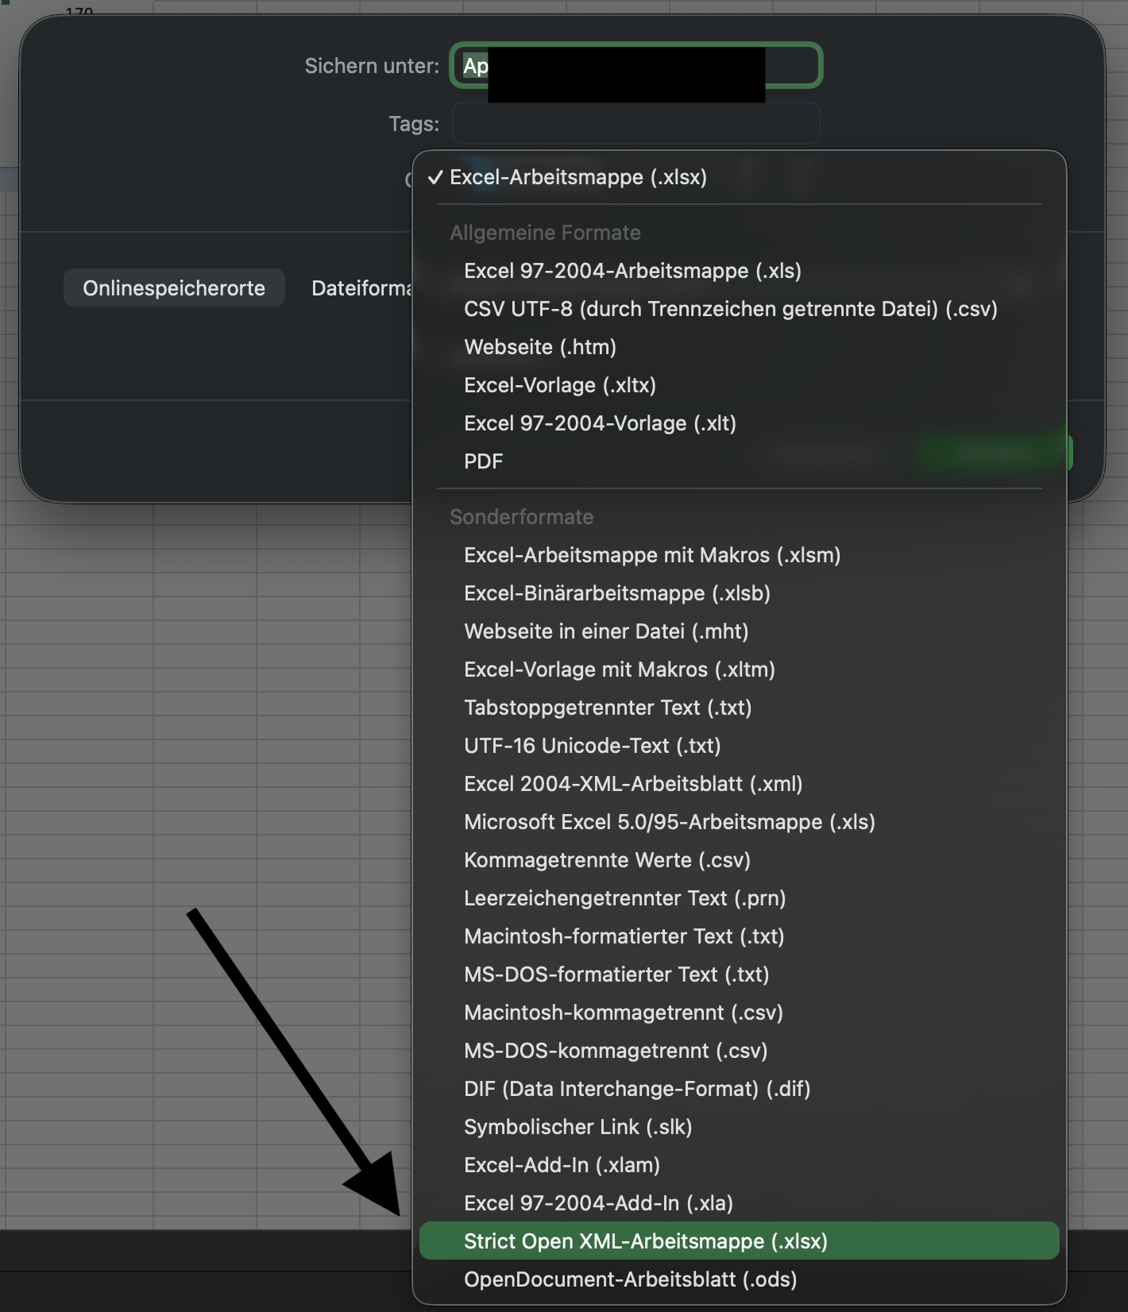Choose MS-DOS-formatierter Text (.txt)

tap(739, 974)
